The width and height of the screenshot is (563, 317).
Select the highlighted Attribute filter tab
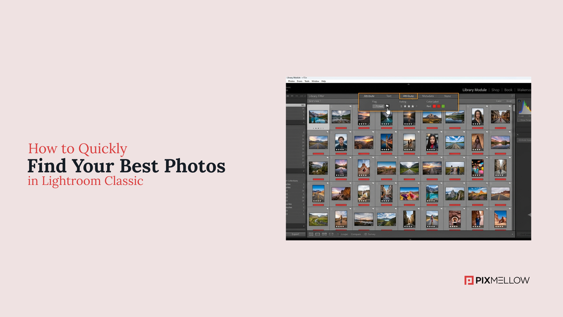(x=408, y=96)
